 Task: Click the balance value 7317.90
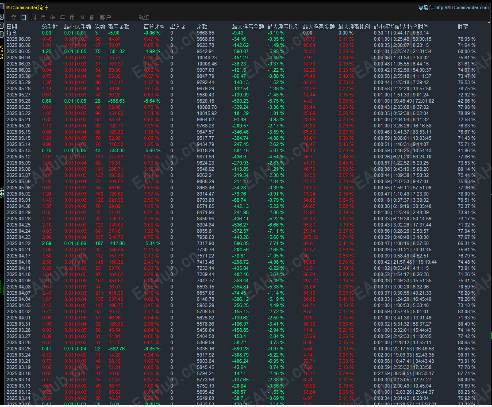(x=206, y=243)
